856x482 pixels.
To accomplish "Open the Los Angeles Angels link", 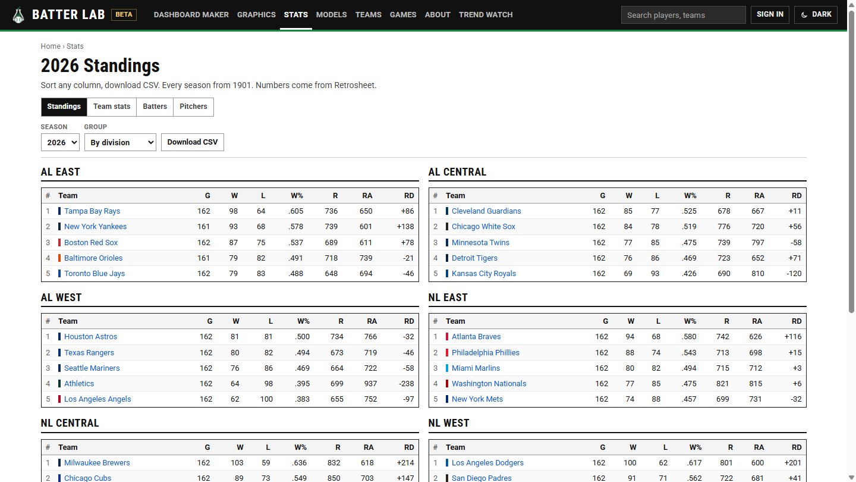I will 97,399.
